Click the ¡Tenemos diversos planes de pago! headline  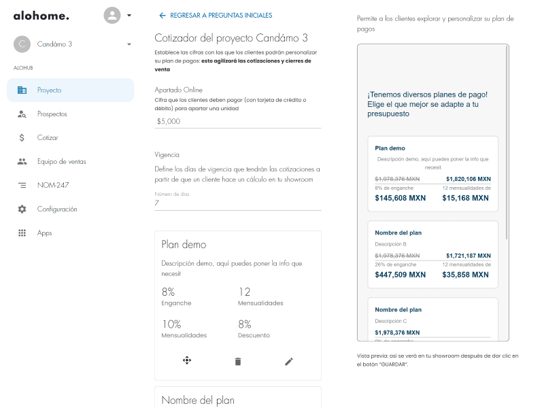pyautogui.click(x=428, y=104)
